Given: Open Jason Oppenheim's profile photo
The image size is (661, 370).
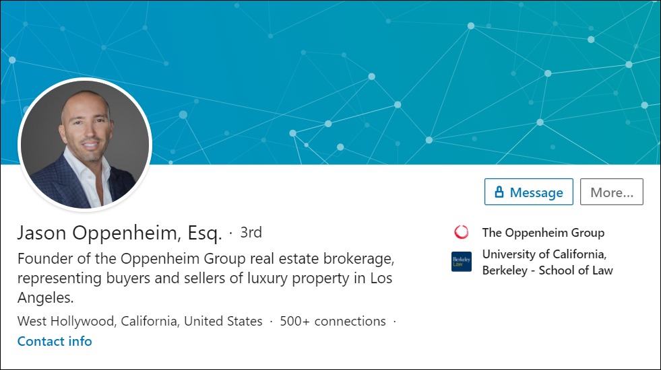Looking at the screenshot, I should pos(85,143).
